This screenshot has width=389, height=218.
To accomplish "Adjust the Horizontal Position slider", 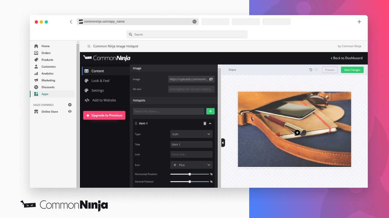I will (190, 174).
